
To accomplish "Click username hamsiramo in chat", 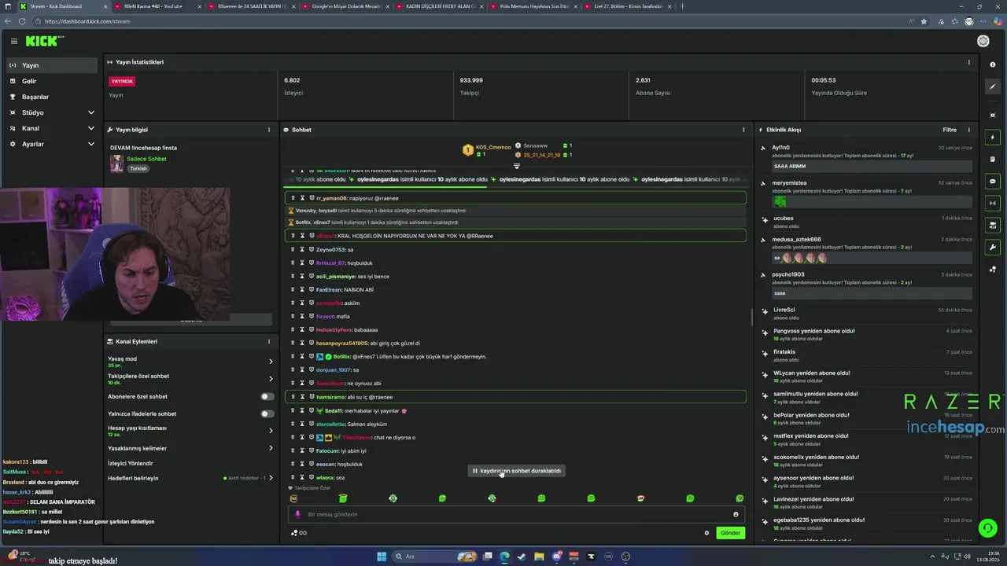I will tap(330, 397).
